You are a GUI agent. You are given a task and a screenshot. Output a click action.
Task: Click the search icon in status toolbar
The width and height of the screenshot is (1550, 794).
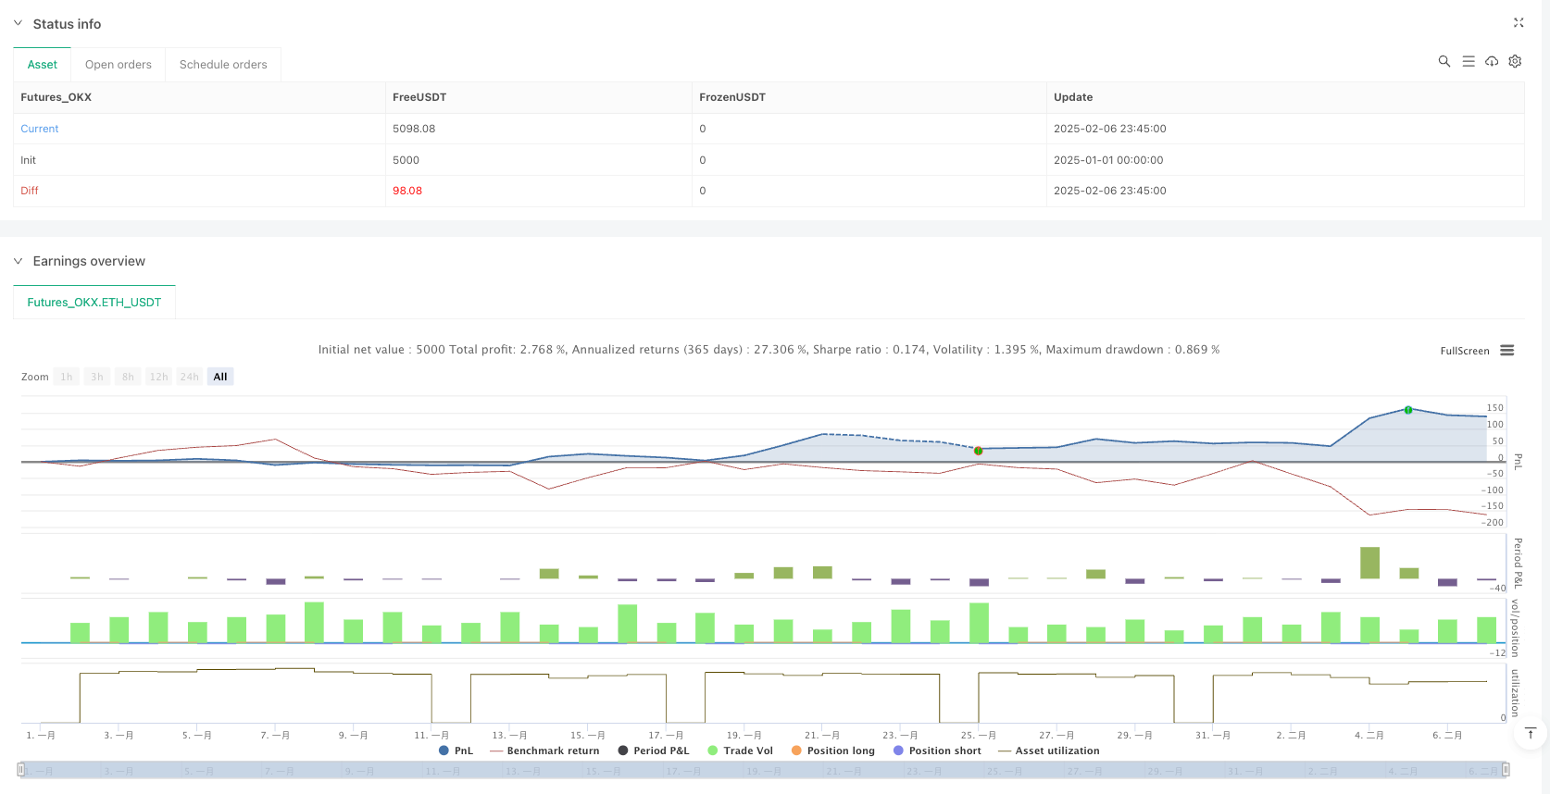[1444, 61]
